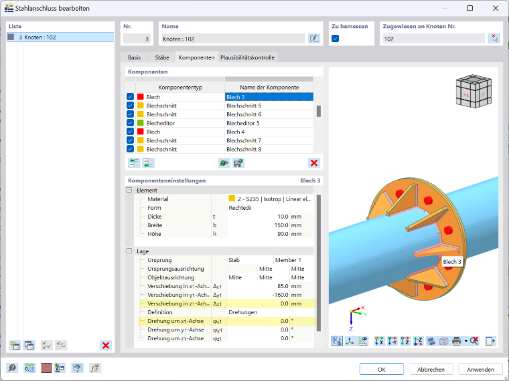Disable the Blechschnitt 6 checkbox
509x381 pixels.
pos(130,114)
